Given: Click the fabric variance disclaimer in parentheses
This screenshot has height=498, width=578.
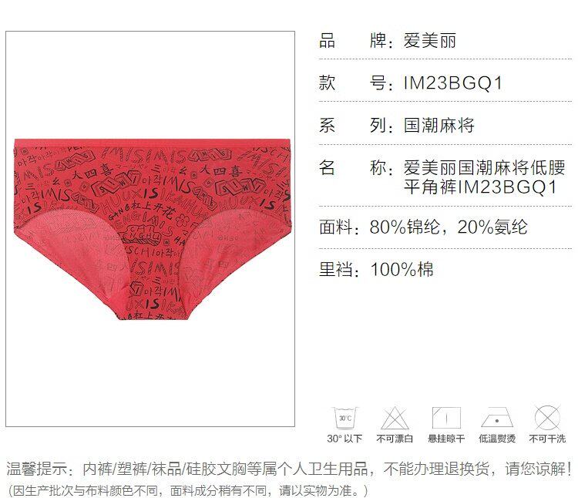Looking at the screenshot, I should (x=187, y=490).
